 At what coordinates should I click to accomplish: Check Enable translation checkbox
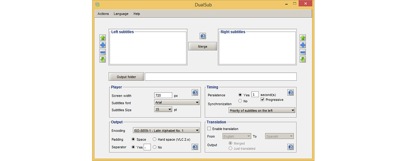(209, 129)
